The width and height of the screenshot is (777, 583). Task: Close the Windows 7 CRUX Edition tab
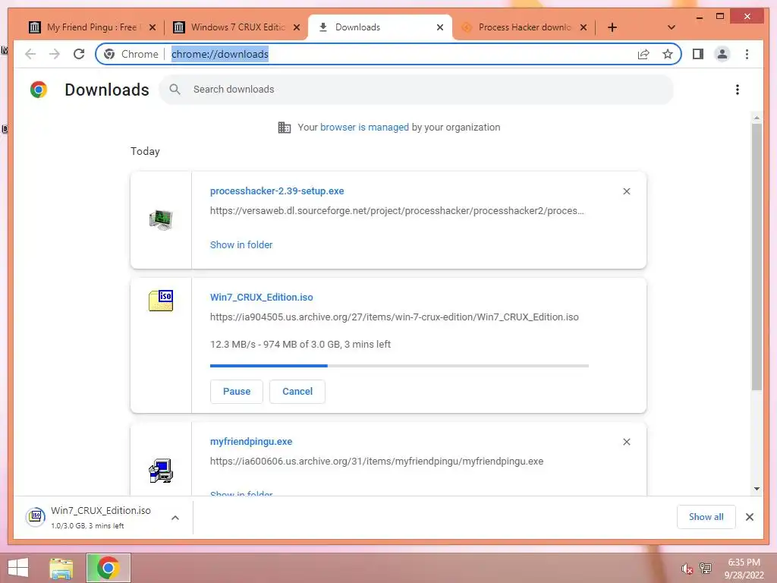(x=297, y=27)
